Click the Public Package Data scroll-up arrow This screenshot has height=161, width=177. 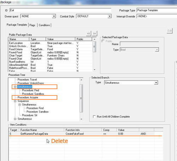point(95,39)
